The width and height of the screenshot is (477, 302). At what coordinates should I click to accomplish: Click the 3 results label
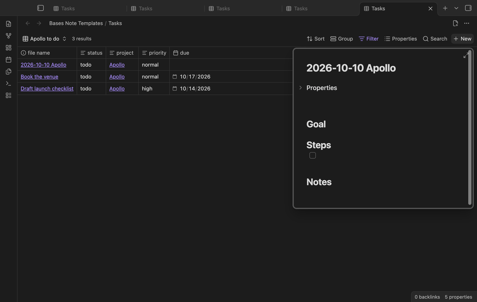81,39
